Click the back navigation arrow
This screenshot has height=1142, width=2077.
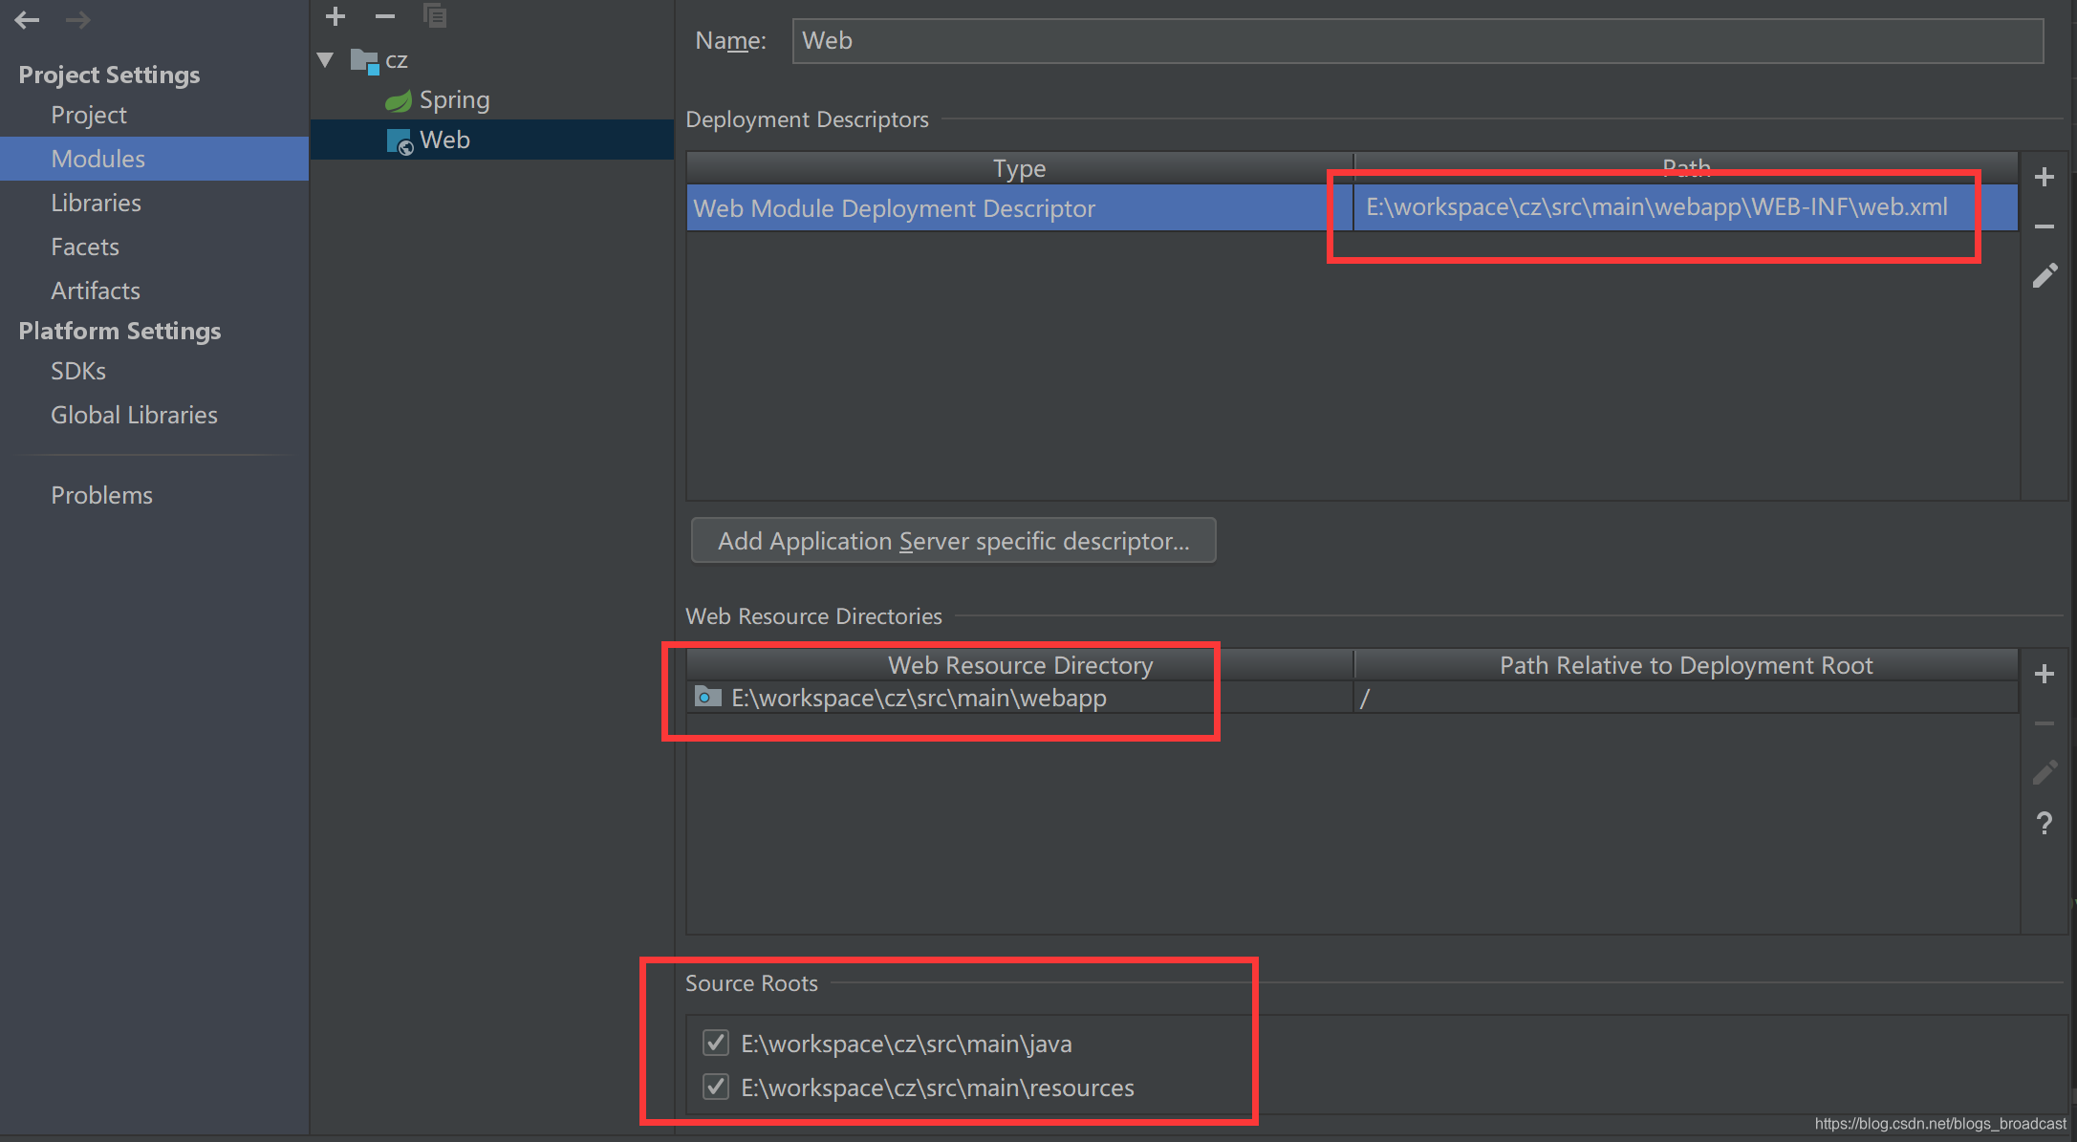[x=27, y=19]
